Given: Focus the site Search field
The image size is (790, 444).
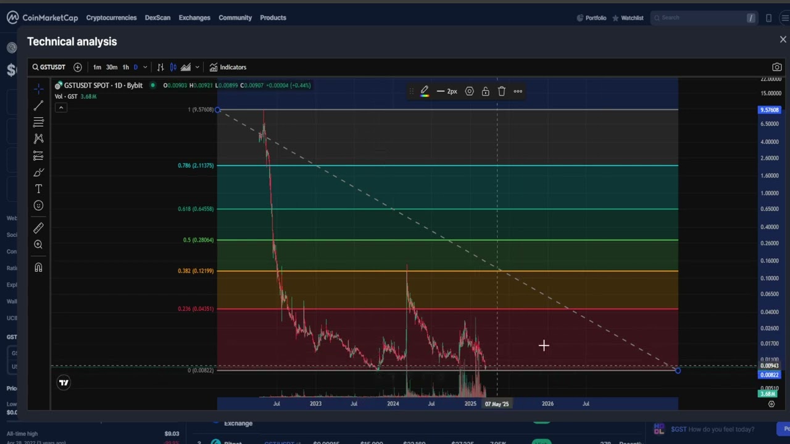Looking at the screenshot, I should click(x=704, y=18).
